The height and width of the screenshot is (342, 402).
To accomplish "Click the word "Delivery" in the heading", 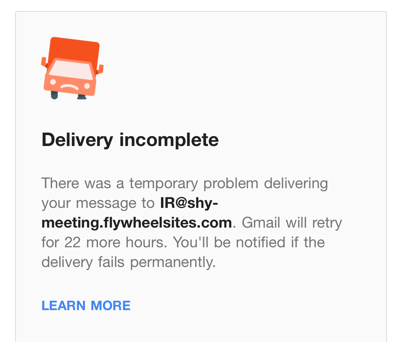I will tap(77, 139).
